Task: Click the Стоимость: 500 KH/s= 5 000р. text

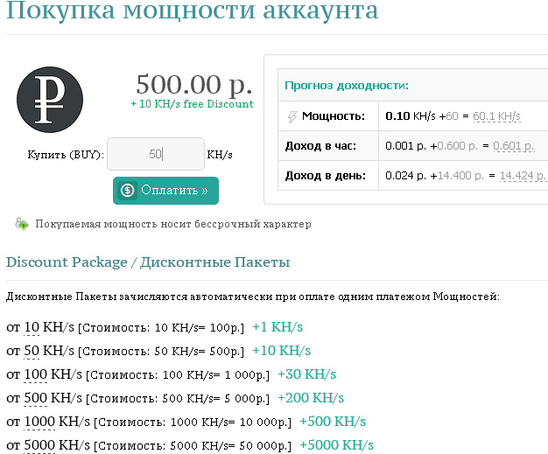Action: click(178, 399)
